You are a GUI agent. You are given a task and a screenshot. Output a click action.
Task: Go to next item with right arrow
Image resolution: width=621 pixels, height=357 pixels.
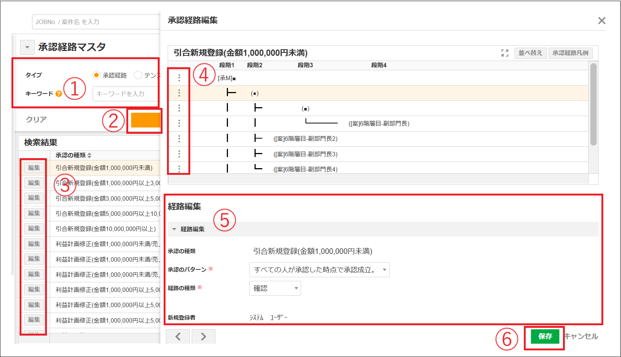(x=203, y=336)
